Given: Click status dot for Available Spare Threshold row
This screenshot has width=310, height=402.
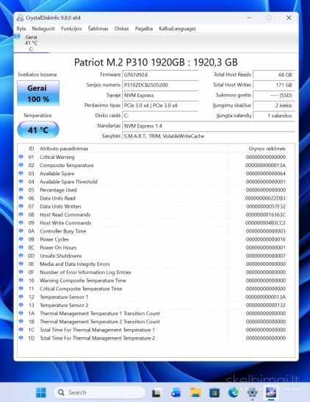Looking at the screenshot, I should click(21, 181).
